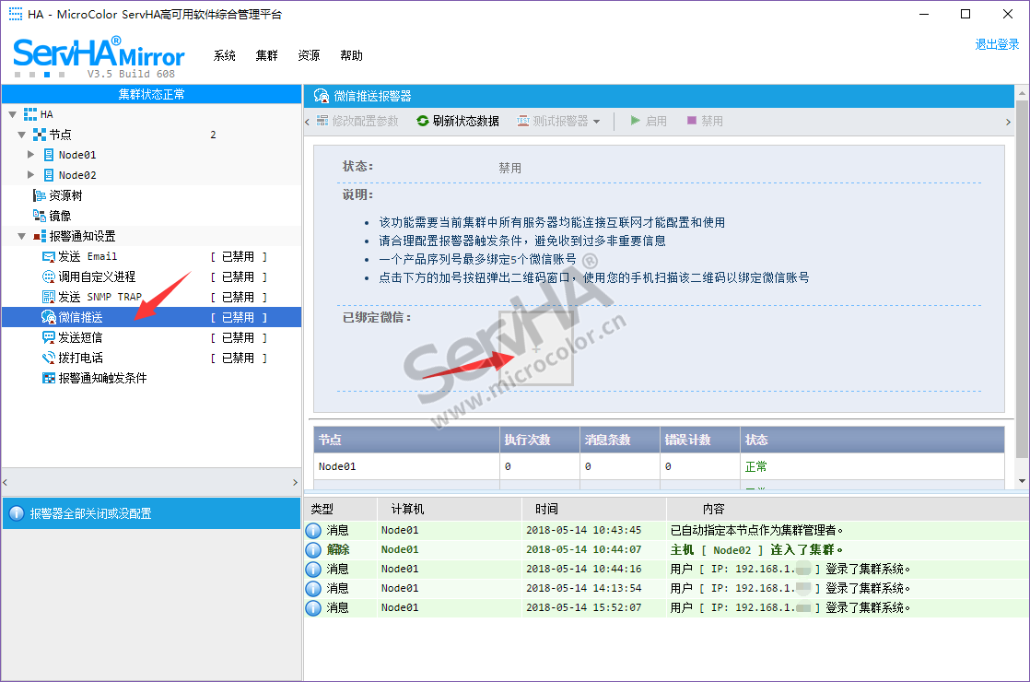Viewport: 1030px width, 682px height.
Task: Open the Cluster (集群) menu
Action: tap(267, 55)
